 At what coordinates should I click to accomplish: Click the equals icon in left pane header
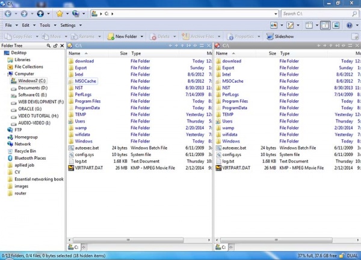pyautogui.click(x=202, y=46)
